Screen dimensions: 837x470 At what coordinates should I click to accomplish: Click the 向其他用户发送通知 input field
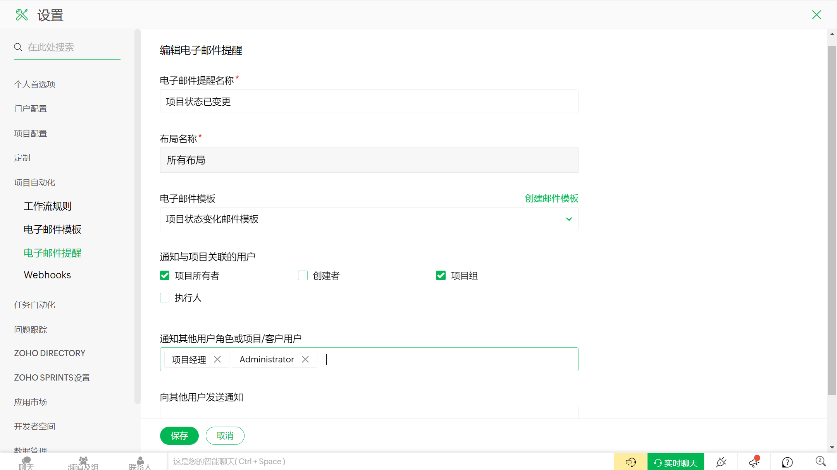pos(369,412)
